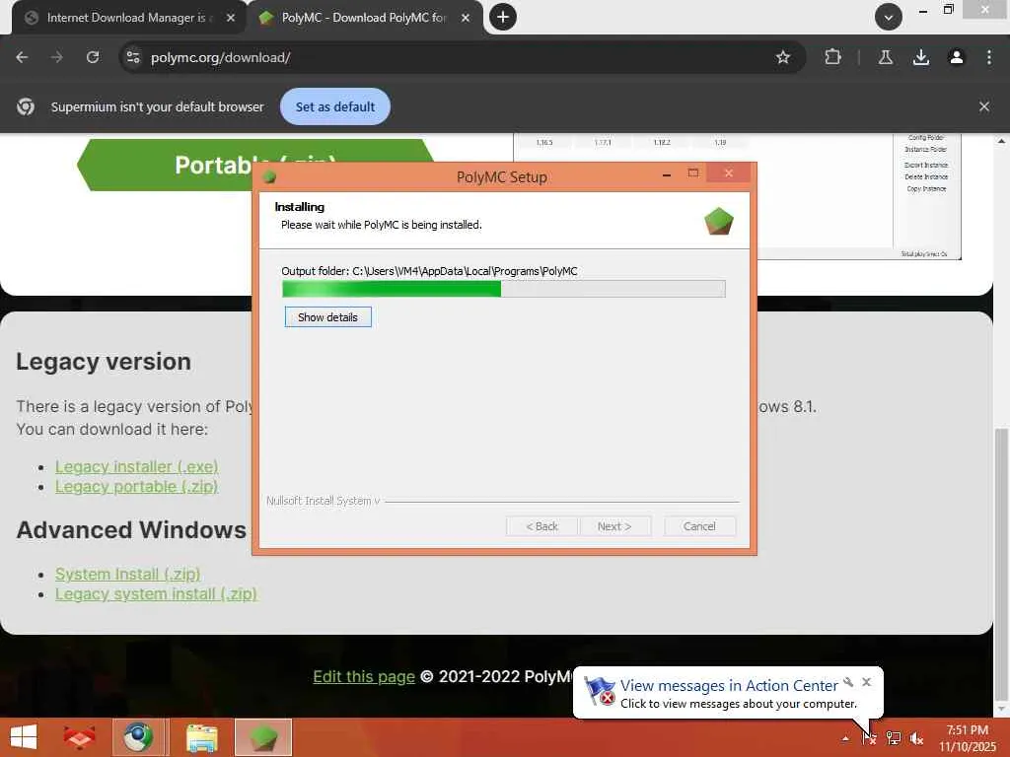The image size is (1010, 757).
Task: Close the Internet Download Manager tab
Action: point(231,18)
